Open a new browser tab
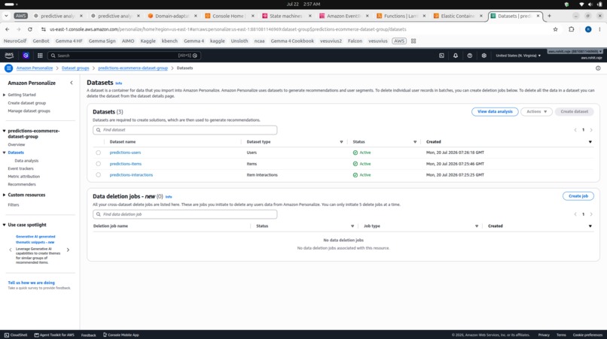 click(549, 16)
